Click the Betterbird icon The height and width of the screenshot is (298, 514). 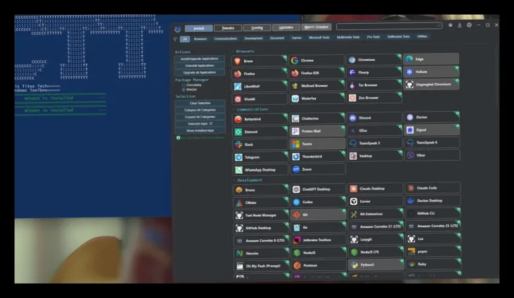click(238, 120)
